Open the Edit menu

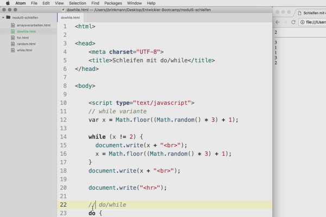tap(46, 3)
